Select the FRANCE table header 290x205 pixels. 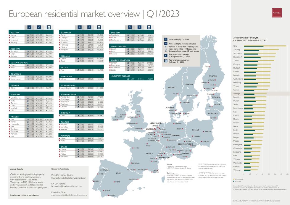(15, 117)
